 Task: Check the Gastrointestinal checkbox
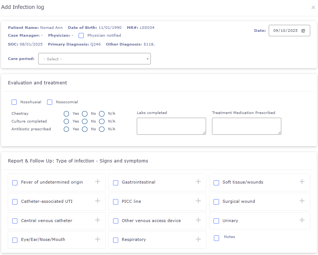pyautogui.click(x=116, y=183)
